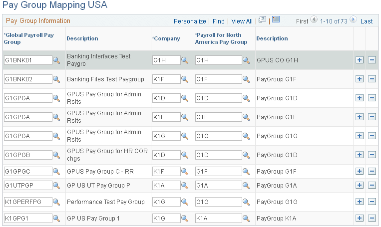
Task: Click the Personalize link
Action: (190, 21)
